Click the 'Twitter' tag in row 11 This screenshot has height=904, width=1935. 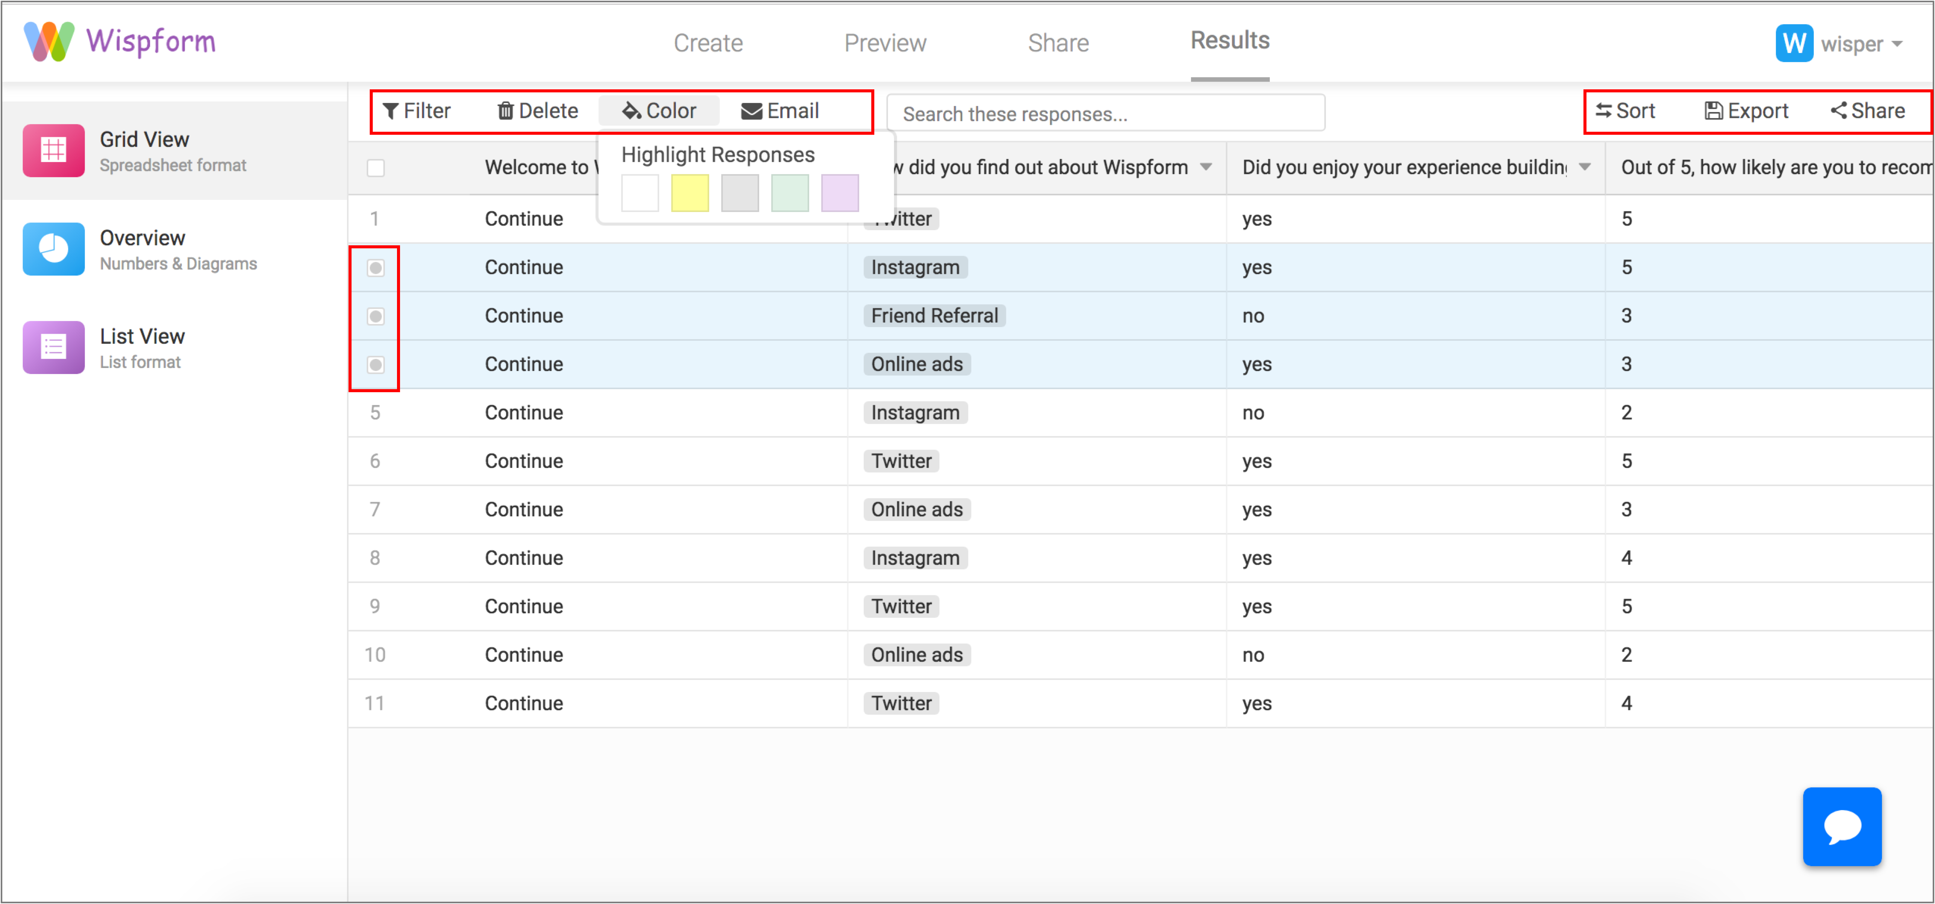(x=901, y=703)
